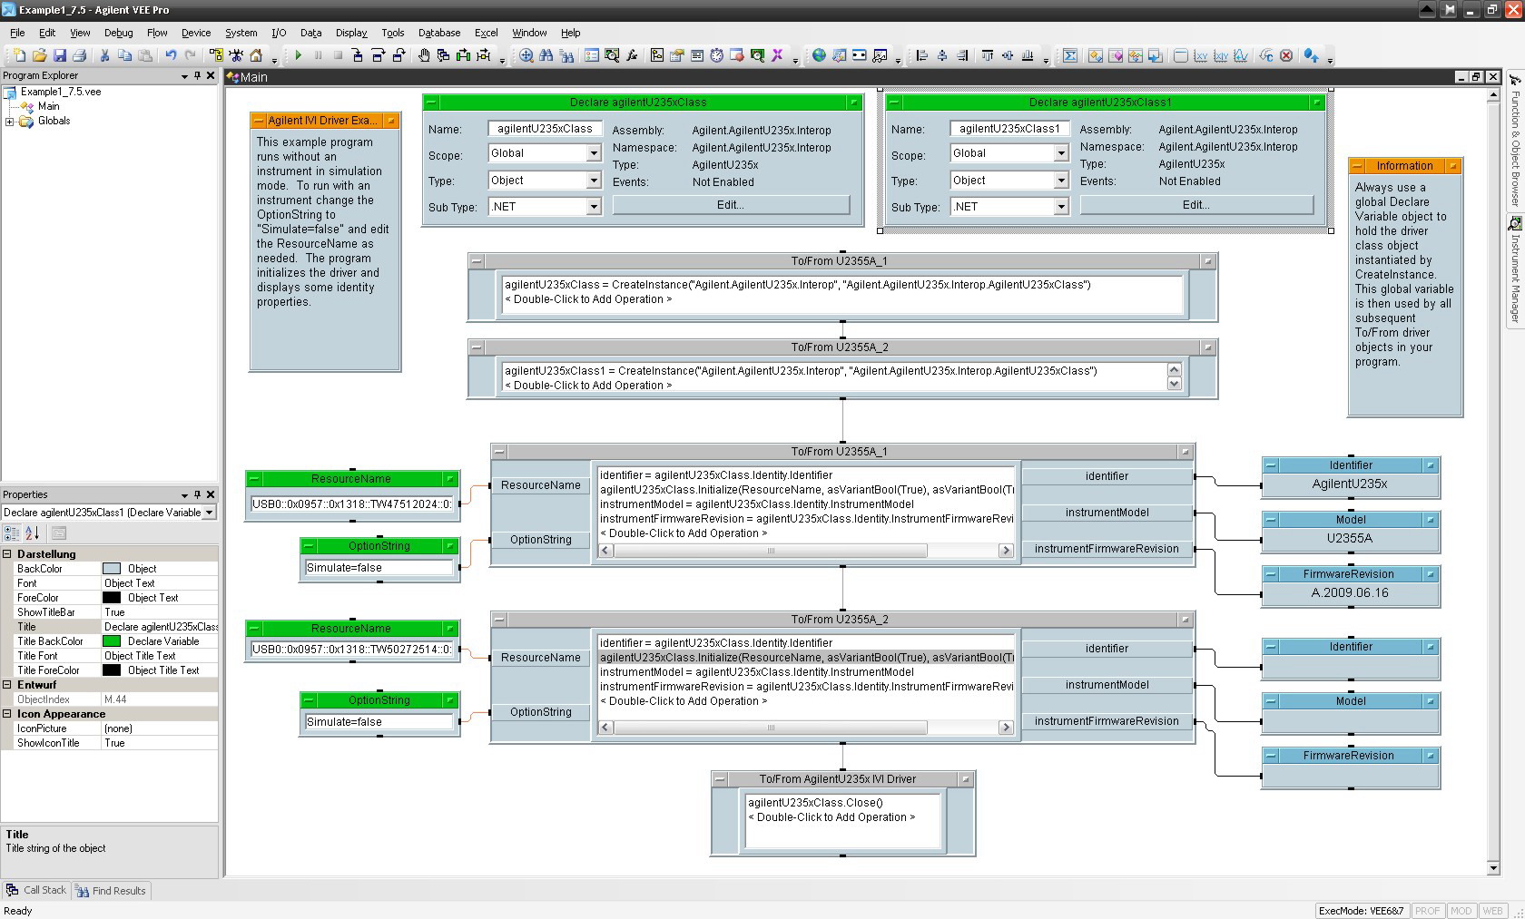Click the binoculars Find icon
The height and width of the screenshot is (919, 1525).
click(x=546, y=55)
